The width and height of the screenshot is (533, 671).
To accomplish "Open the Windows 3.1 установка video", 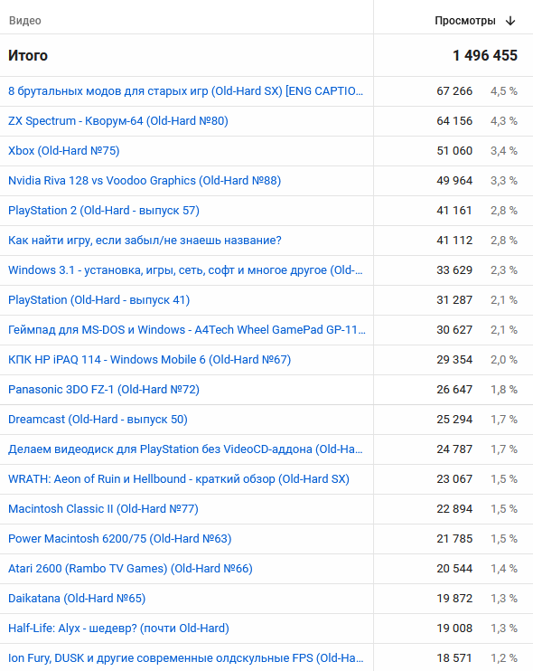I will (x=185, y=270).
